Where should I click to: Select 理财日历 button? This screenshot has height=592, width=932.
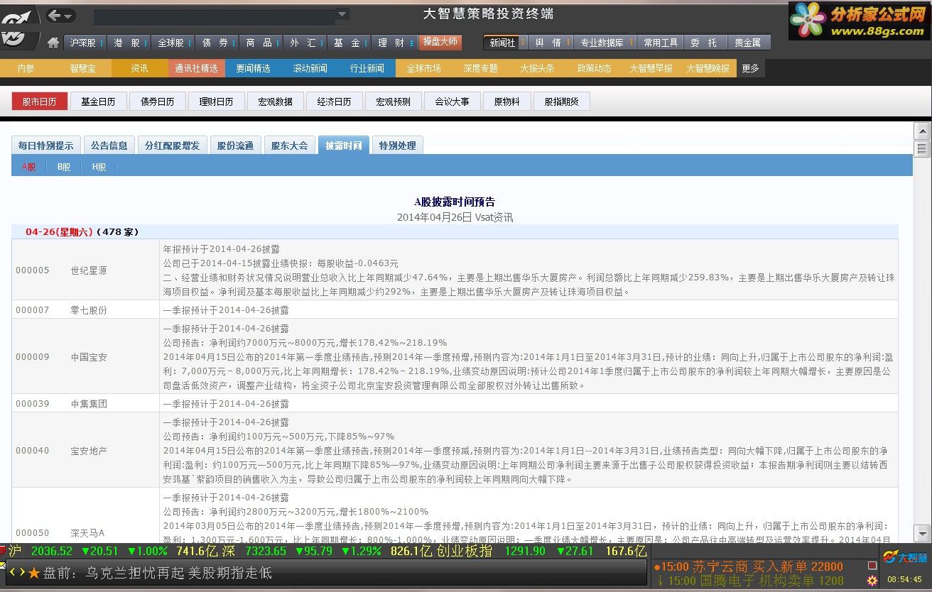pyautogui.click(x=216, y=102)
